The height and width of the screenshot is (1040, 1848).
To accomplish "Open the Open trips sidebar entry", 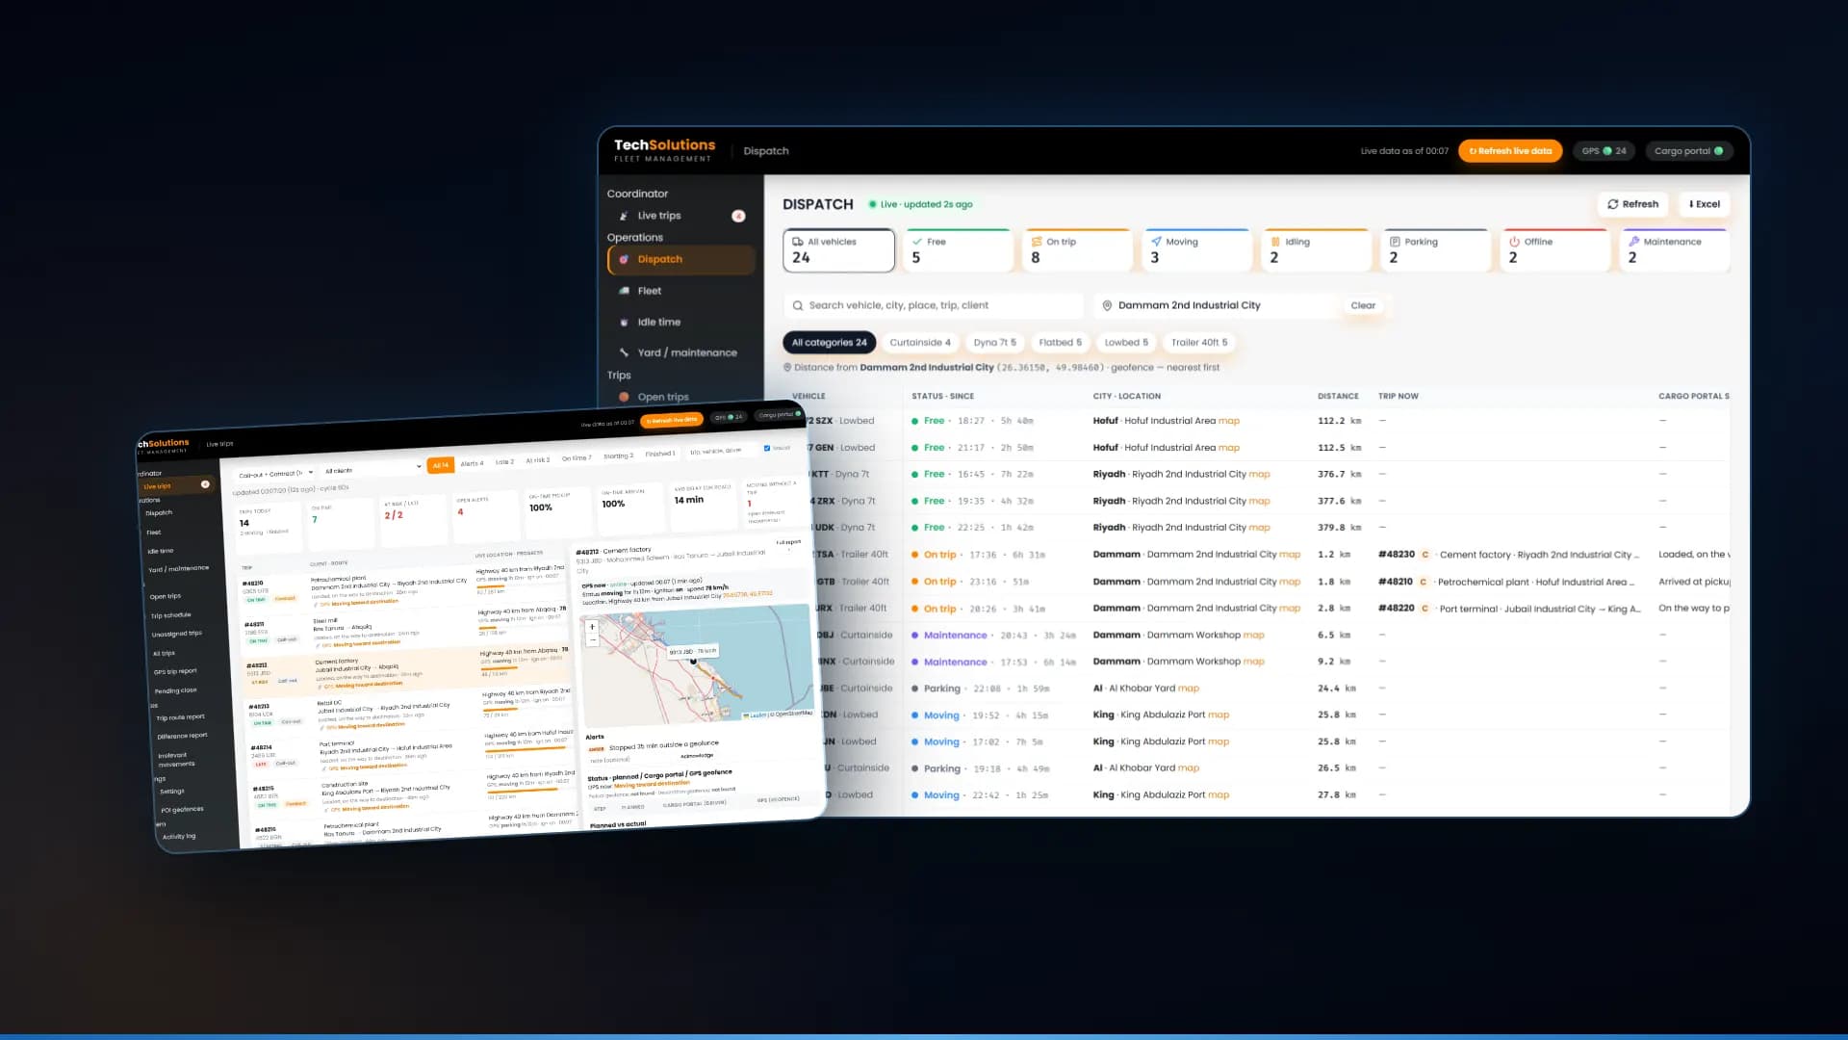I will (x=680, y=397).
